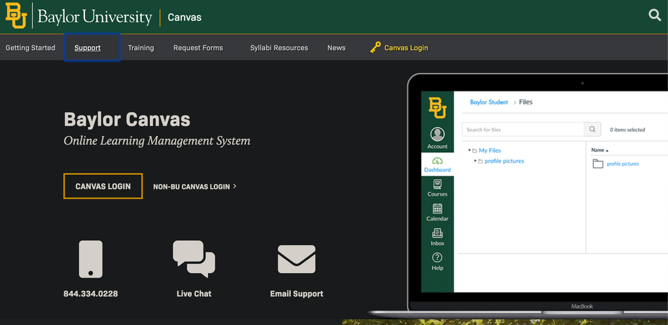This screenshot has height=325, width=668.
Task: Open site search with magnifying glass icon
Action: point(655,15)
